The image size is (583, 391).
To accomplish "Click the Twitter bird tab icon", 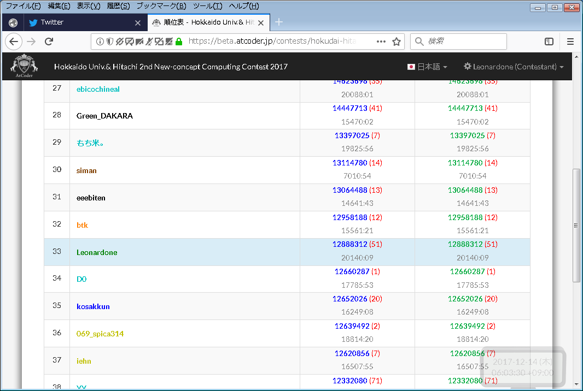I will tap(33, 22).
